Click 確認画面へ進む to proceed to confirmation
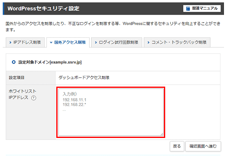Screen dimensions: 226x156 [x=203, y=146]
